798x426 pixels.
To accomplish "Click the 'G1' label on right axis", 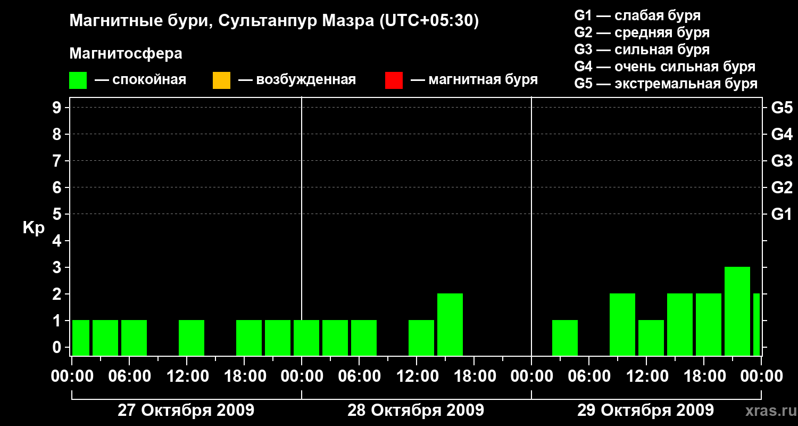I will pos(782,214).
